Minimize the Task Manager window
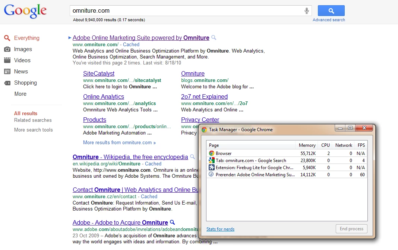 click(340, 128)
